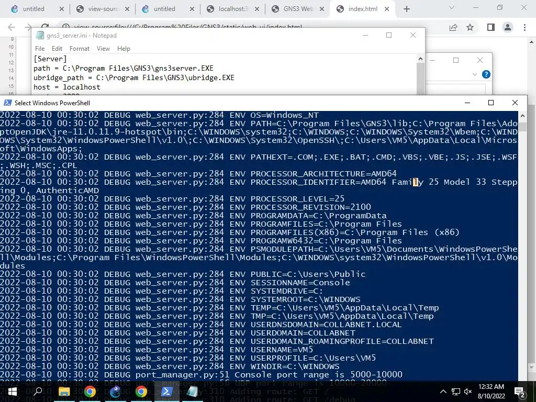The height and width of the screenshot is (402, 536).
Task: Open the GNS3 taskbar icon
Action: point(116,392)
